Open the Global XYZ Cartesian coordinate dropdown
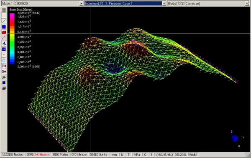The width and height of the screenshot is (251, 158). pyautogui.click(x=247, y=3)
